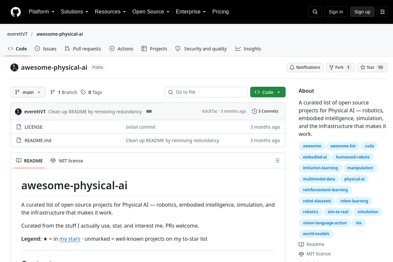Open Readme link in About sidebar

coord(311,244)
